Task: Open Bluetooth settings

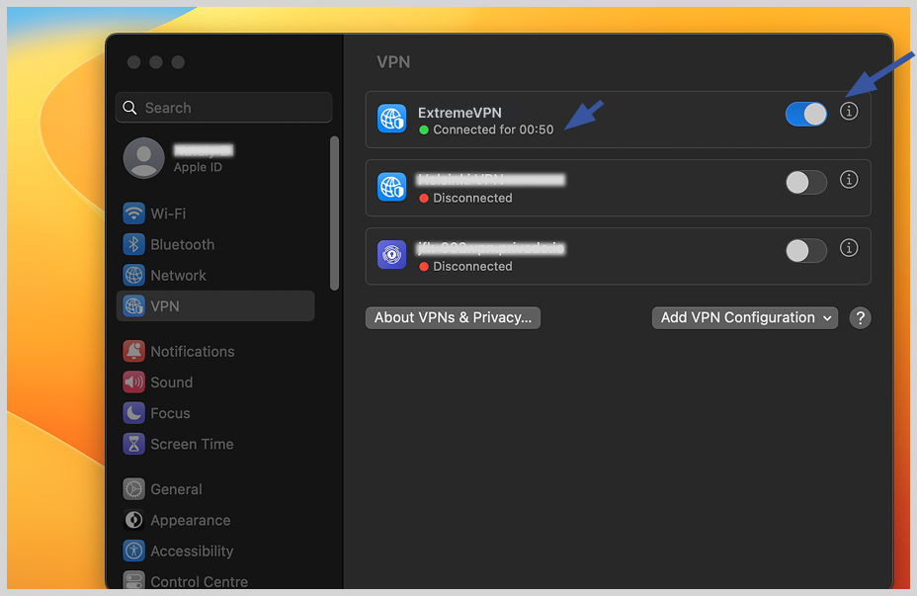Action: (215, 244)
